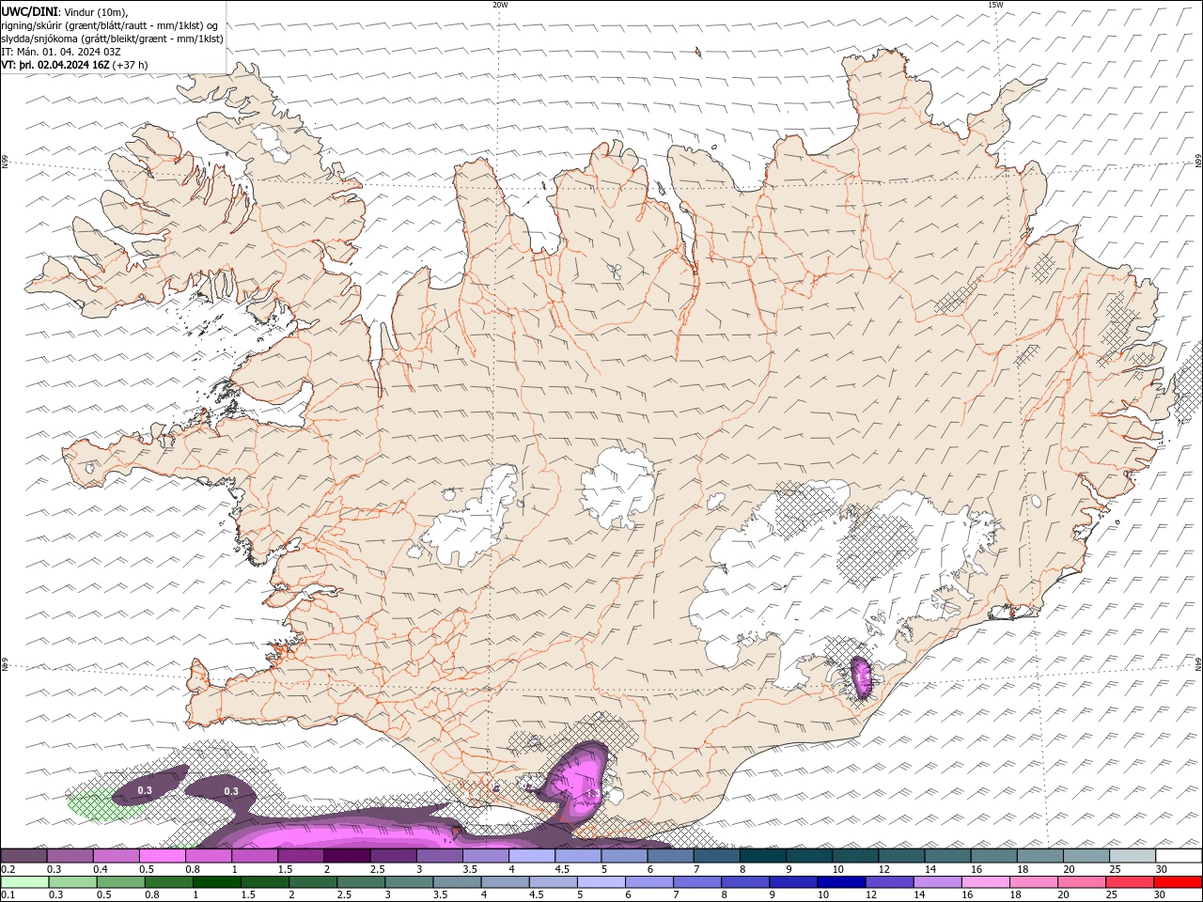Click the 'slydda/snjókoma' legend description line

[x=113, y=39]
